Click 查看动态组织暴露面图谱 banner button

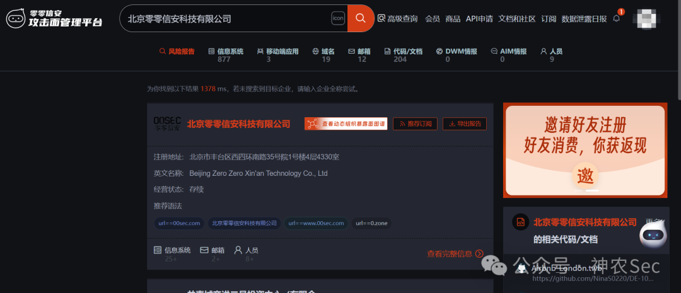pyautogui.click(x=346, y=124)
